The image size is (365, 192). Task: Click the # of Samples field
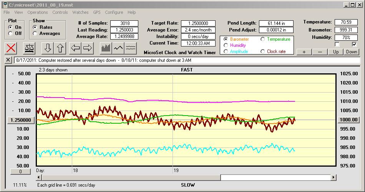(124, 23)
